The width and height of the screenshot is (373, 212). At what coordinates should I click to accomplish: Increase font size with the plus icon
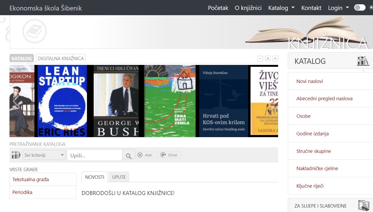point(275,58)
